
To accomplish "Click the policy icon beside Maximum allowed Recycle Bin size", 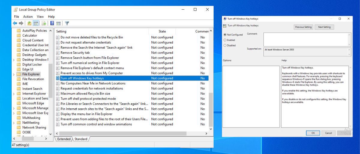I will click(58, 93).
